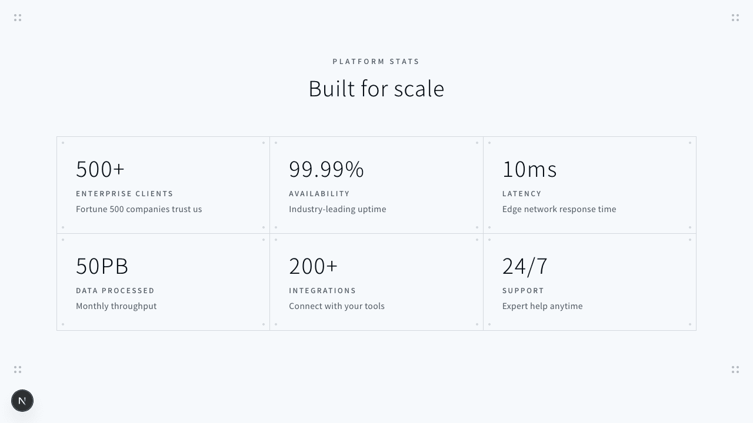Click the 50PB data processed stat
The height and width of the screenshot is (423, 753).
[102, 266]
